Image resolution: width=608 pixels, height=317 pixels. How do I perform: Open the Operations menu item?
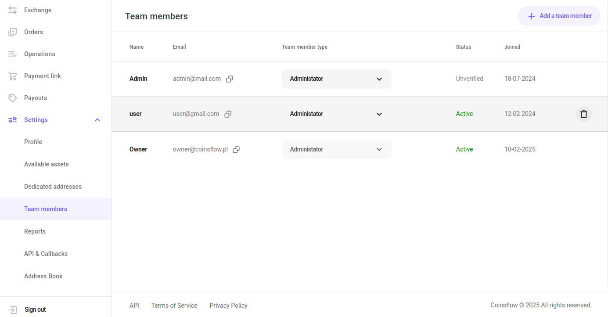[x=40, y=54]
